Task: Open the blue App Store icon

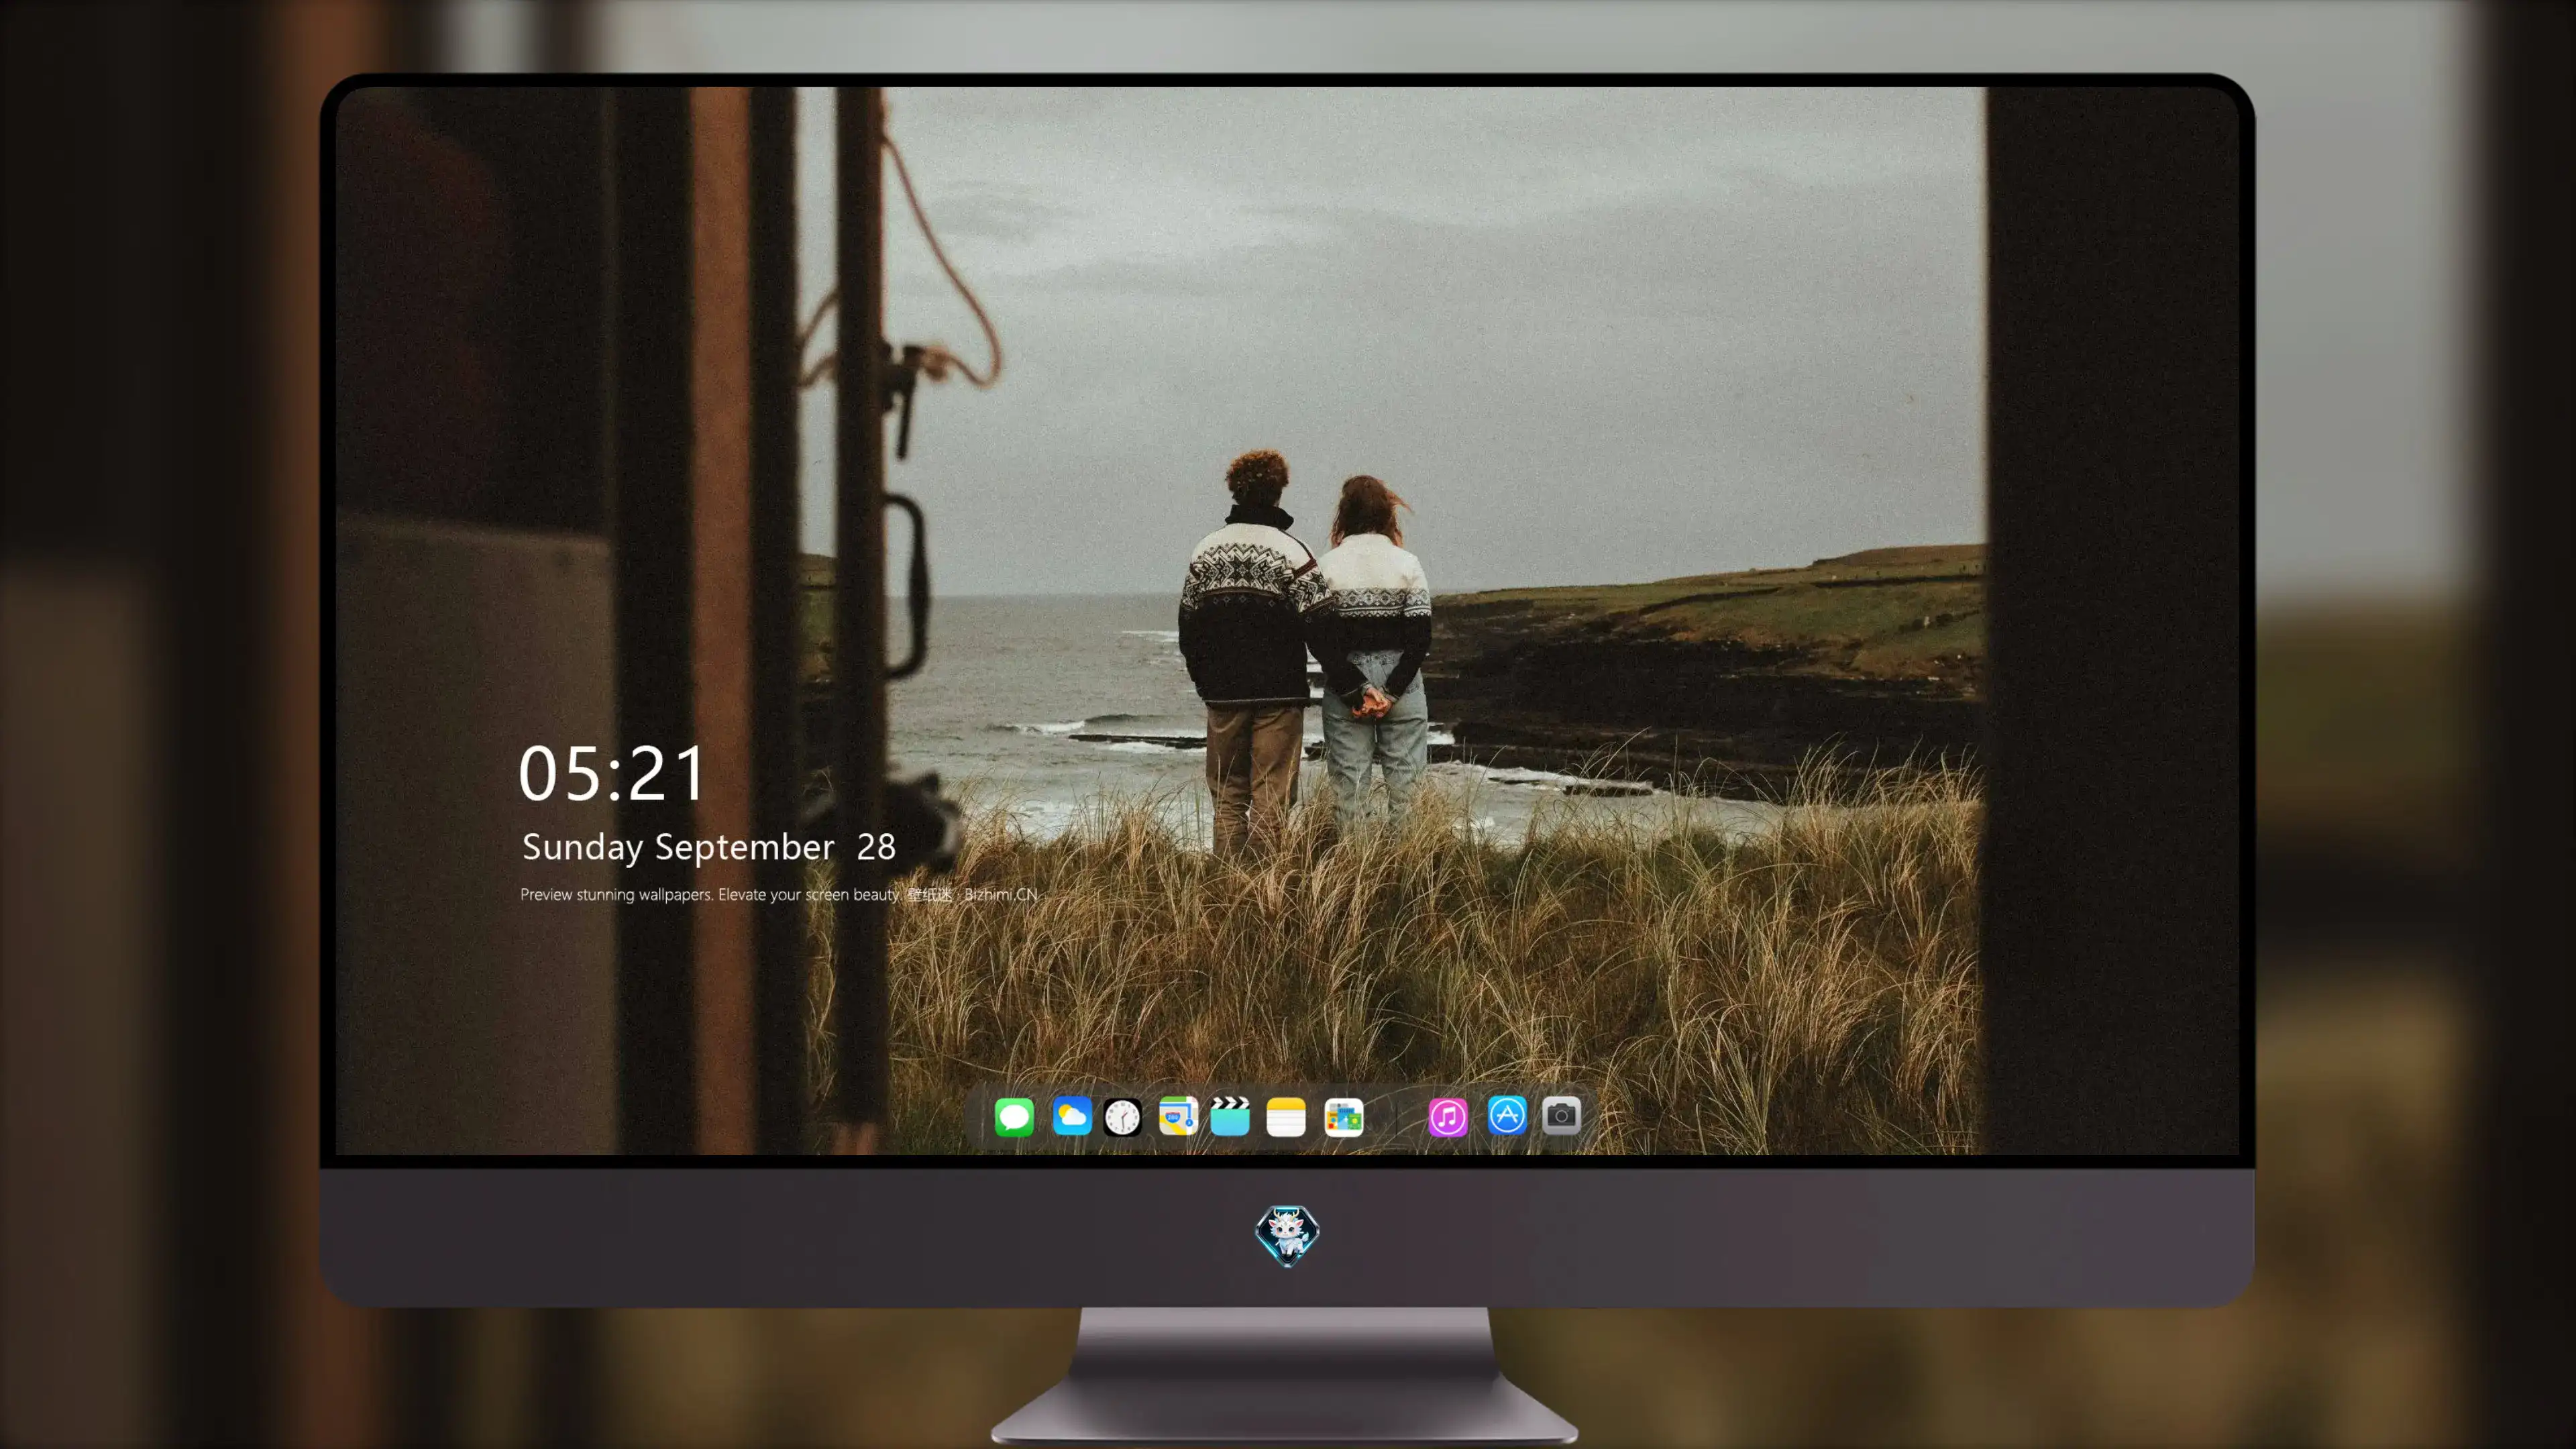Action: 1507,1115
